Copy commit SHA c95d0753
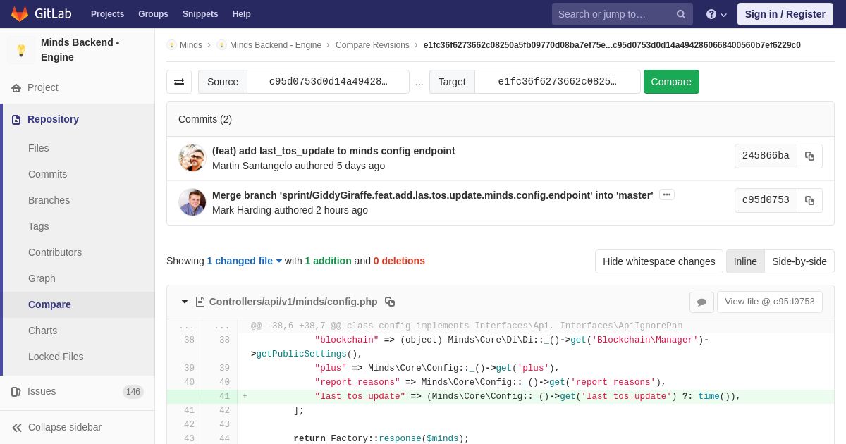 (x=809, y=200)
